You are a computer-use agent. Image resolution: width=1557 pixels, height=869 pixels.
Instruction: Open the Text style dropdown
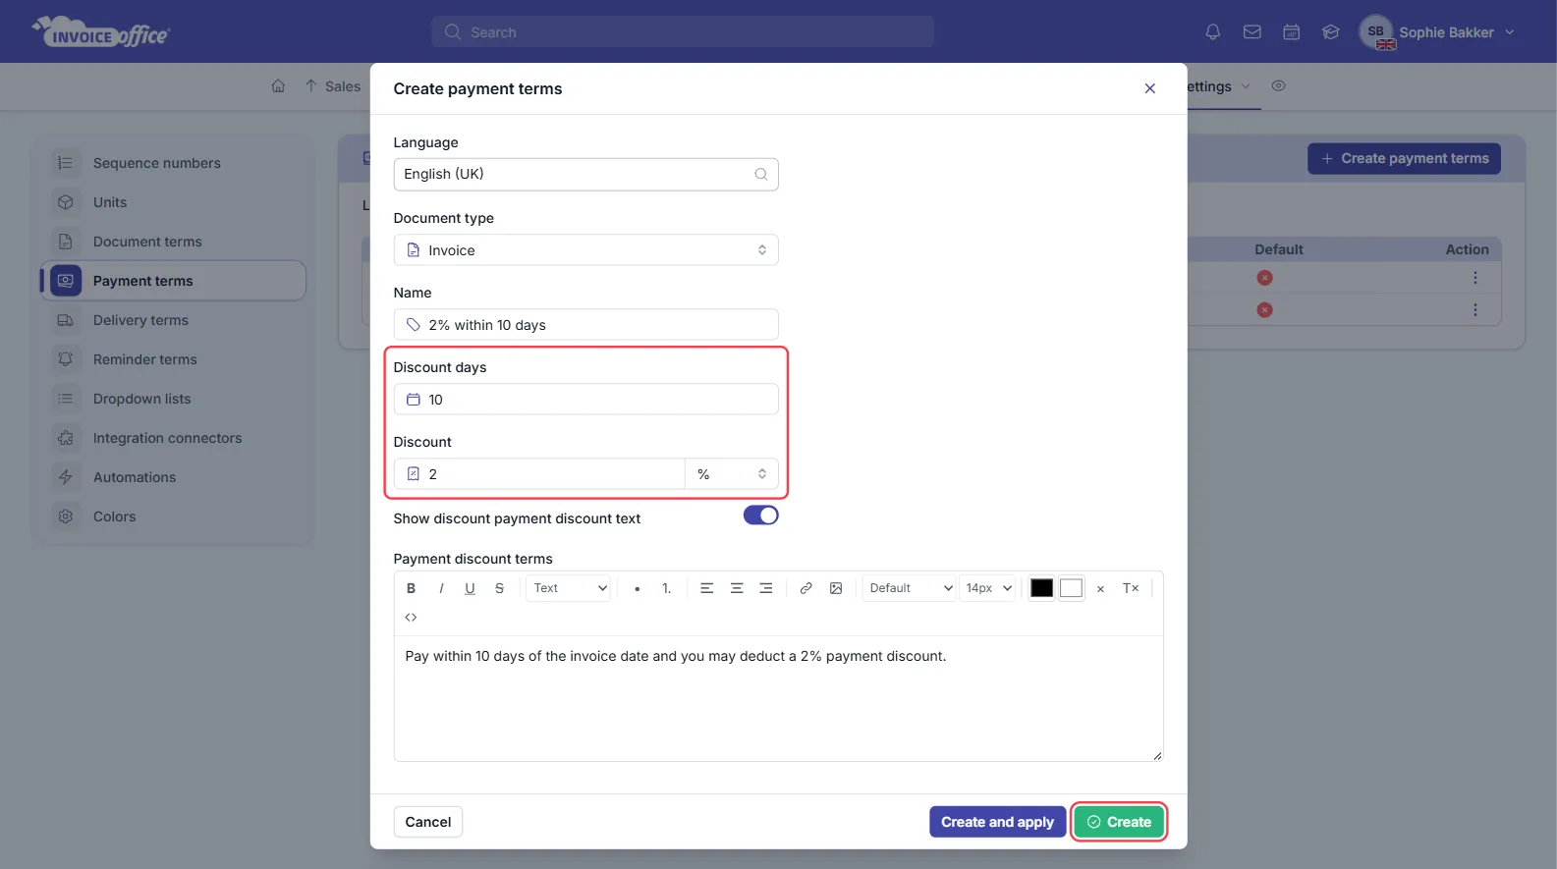[569, 588]
